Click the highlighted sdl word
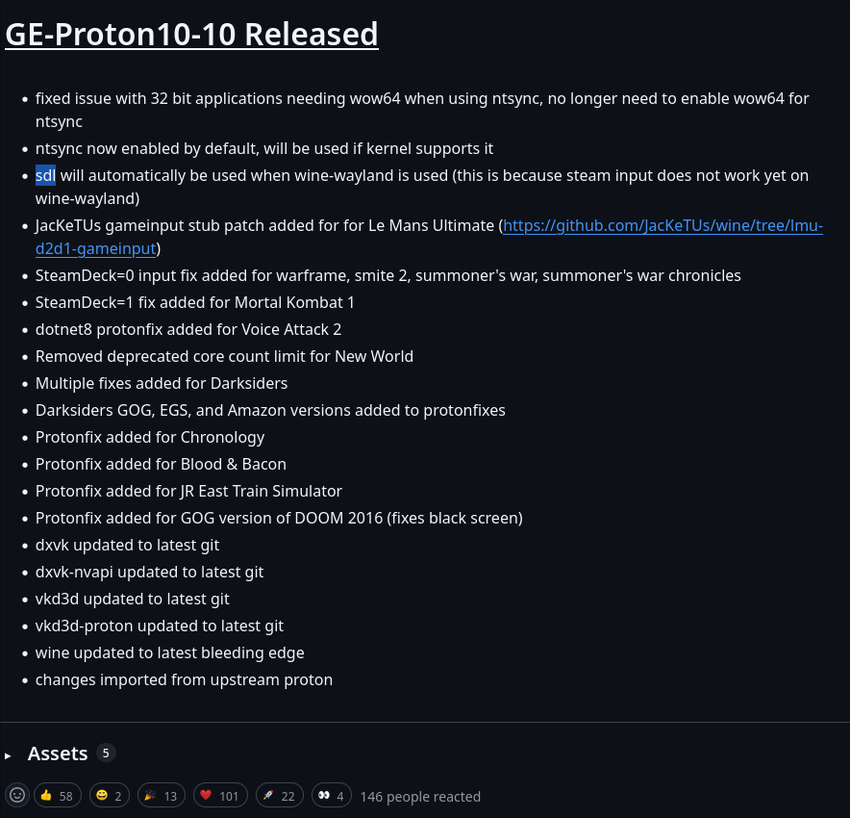The image size is (850, 818). tap(45, 175)
